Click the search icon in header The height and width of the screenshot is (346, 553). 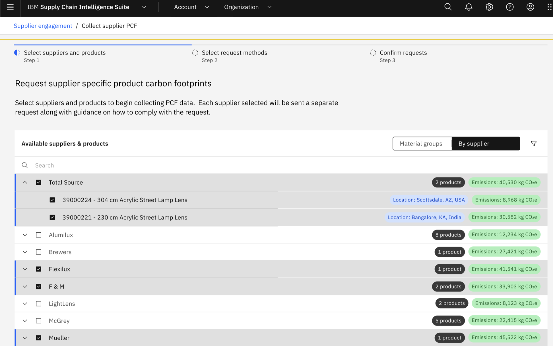(448, 7)
